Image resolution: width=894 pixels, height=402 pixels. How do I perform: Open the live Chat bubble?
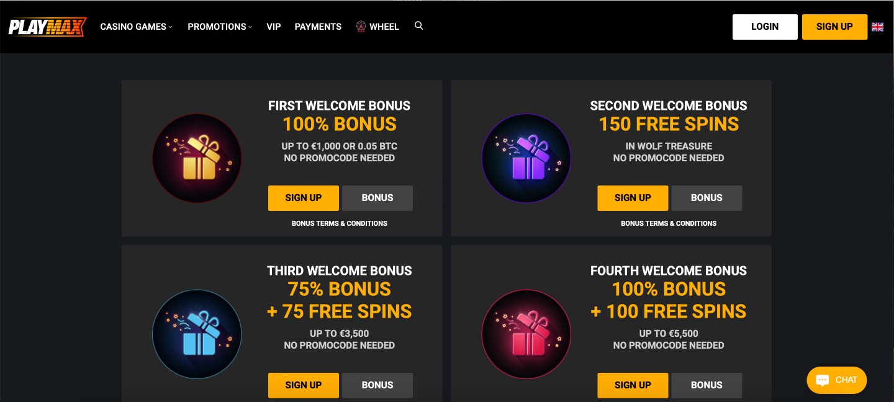[x=836, y=380]
